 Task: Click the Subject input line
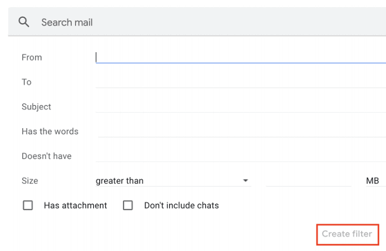tap(241, 107)
